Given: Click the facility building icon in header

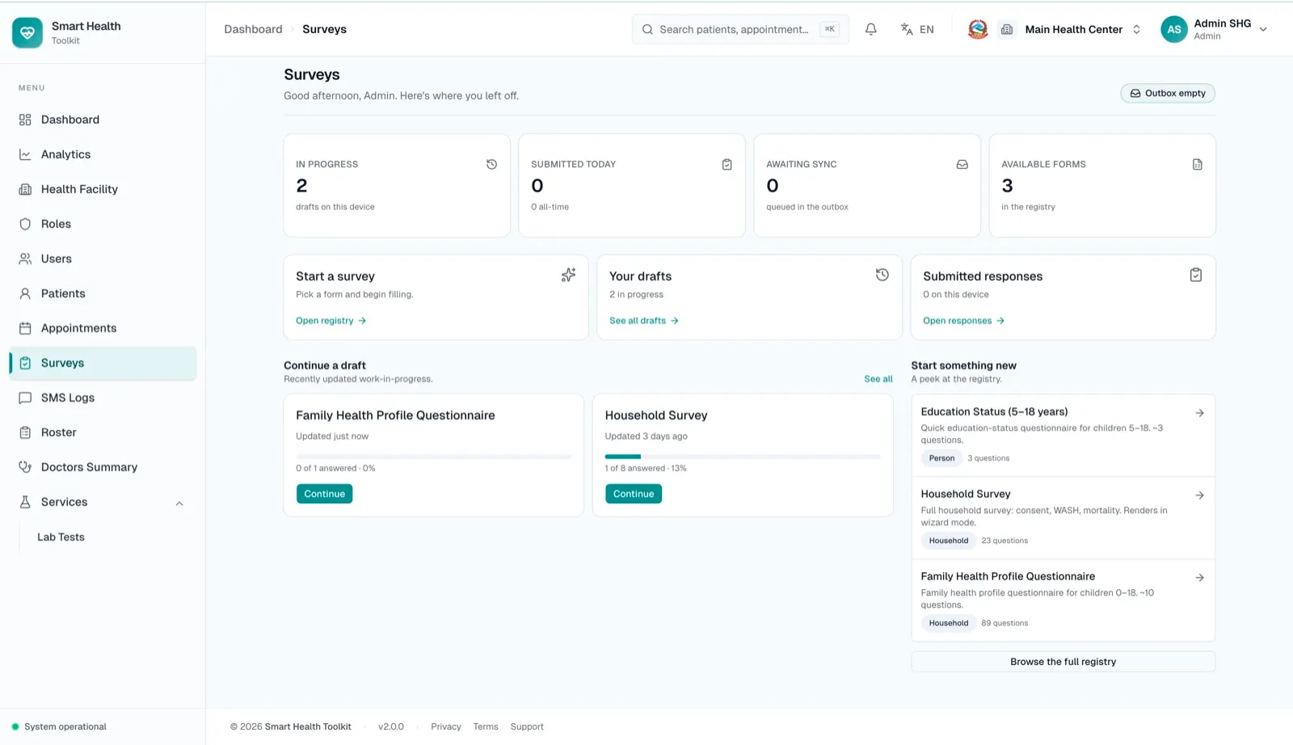Looking at the screenshot, I should 1007,29.
